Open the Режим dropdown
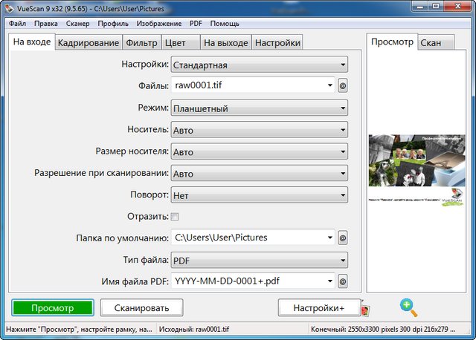476x340 pixels. click(x=259, y=108)
